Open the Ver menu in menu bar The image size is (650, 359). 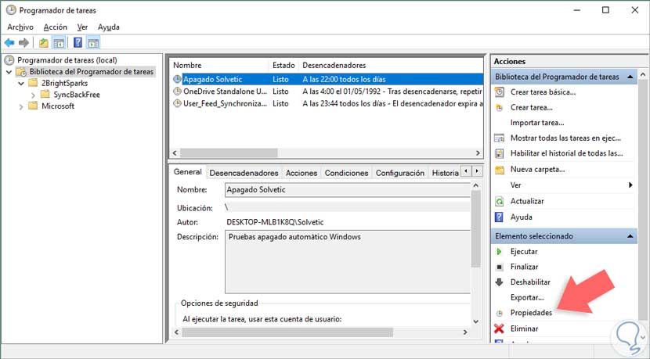(82, 27)
